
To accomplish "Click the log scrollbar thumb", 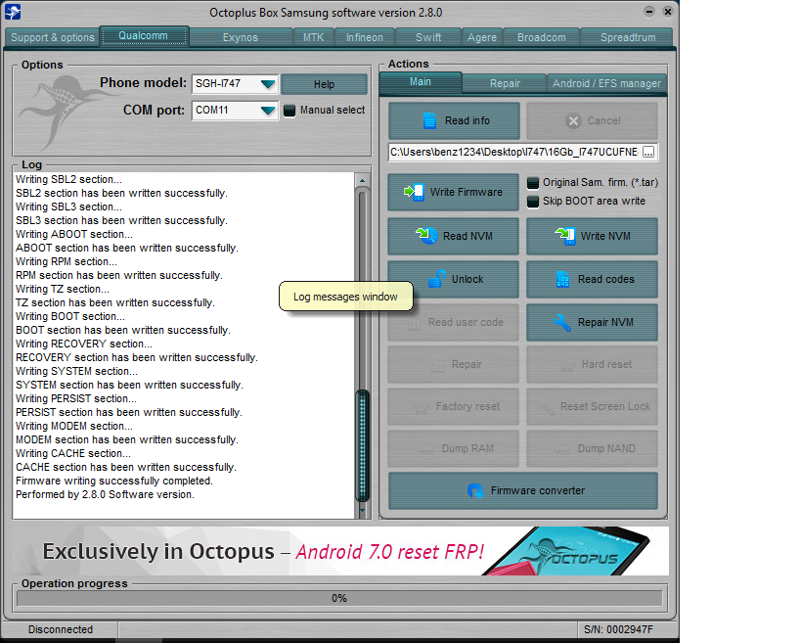I will coord(363,445).
